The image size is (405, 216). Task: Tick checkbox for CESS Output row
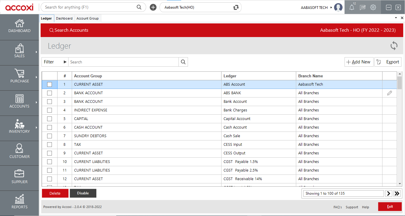[x=50, y=153]
